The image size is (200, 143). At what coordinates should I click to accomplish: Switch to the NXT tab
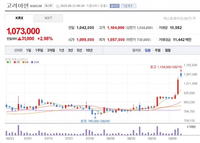48,18
